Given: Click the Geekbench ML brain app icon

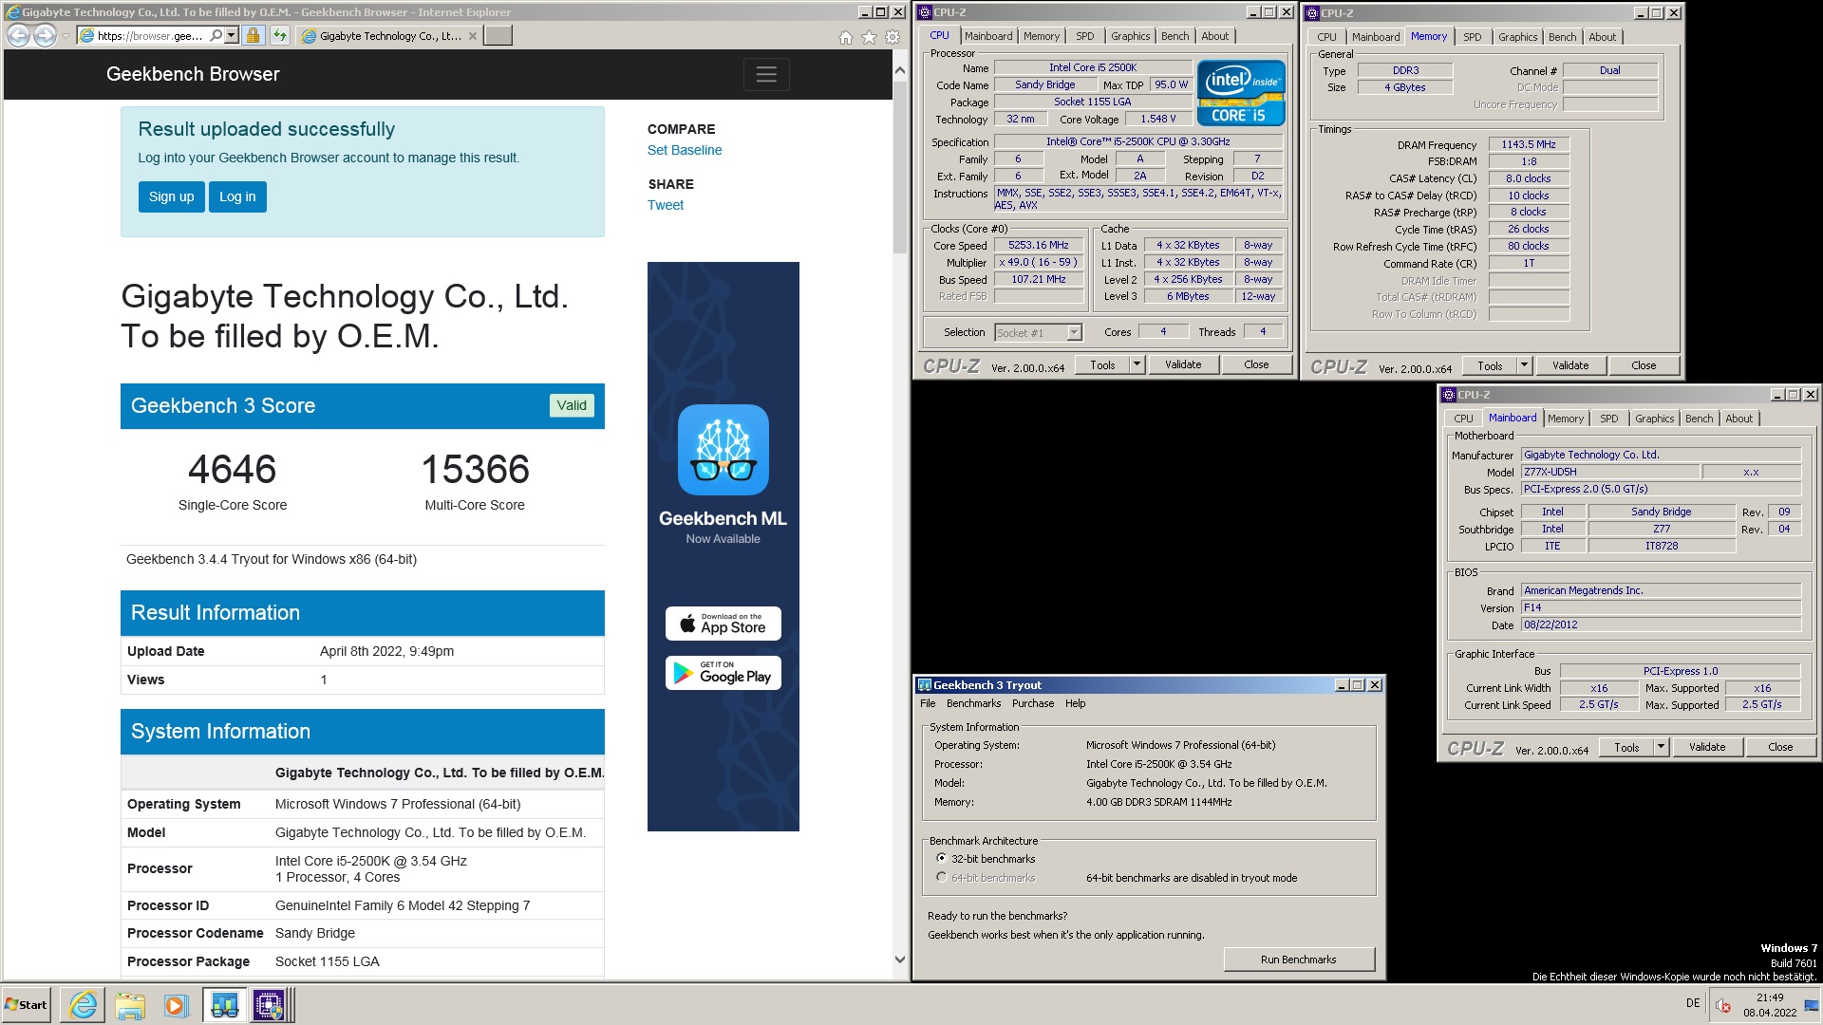Looking at the screenshot, I should 724,450.
